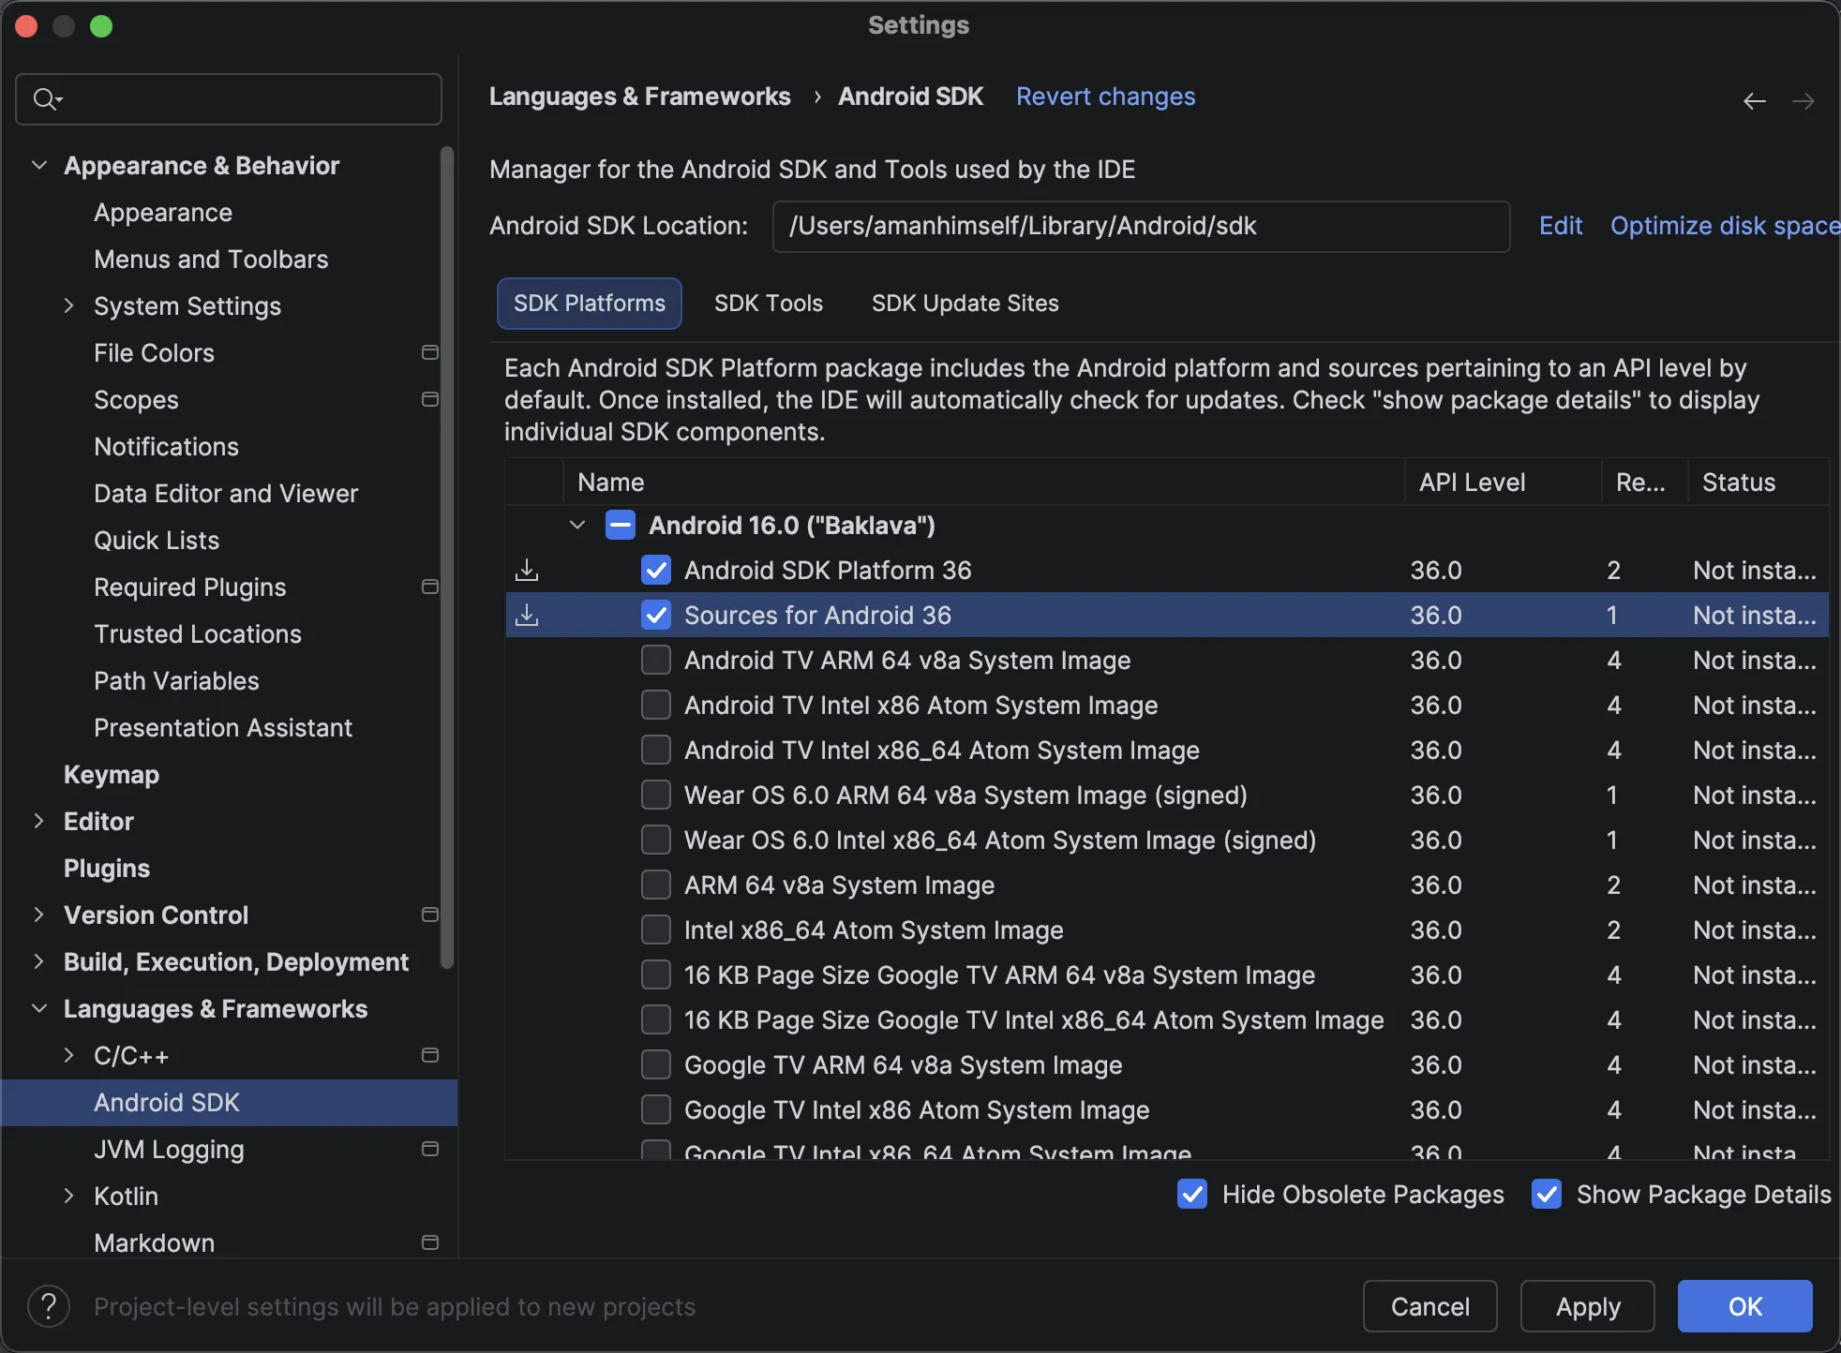Toggle Show Package Details checkbox
Image resolution: width=1841 pixels, height=1353 pixels.
point(1547,1194)
